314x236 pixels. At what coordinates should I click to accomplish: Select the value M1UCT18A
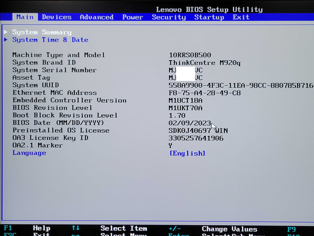[185, 100]
